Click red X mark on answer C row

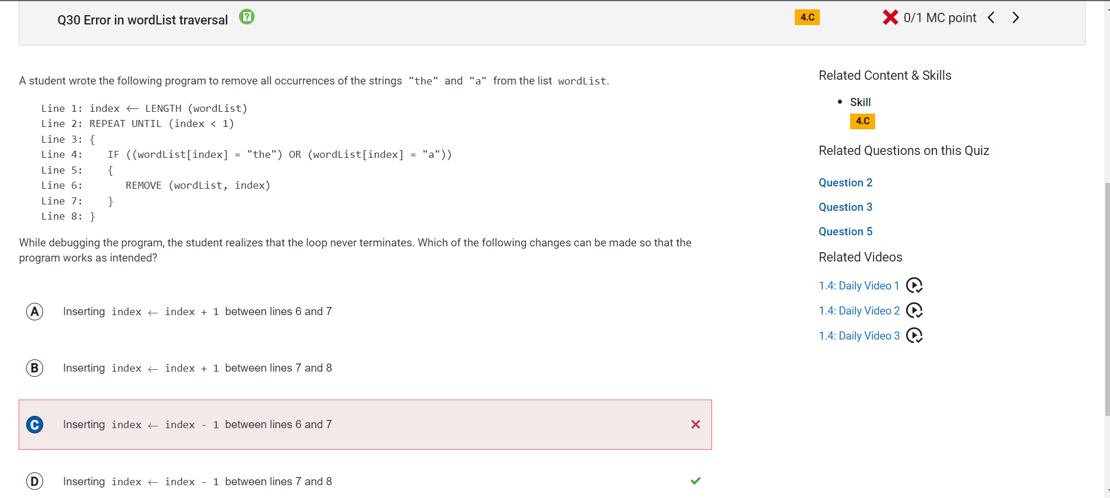coord(696,425)
